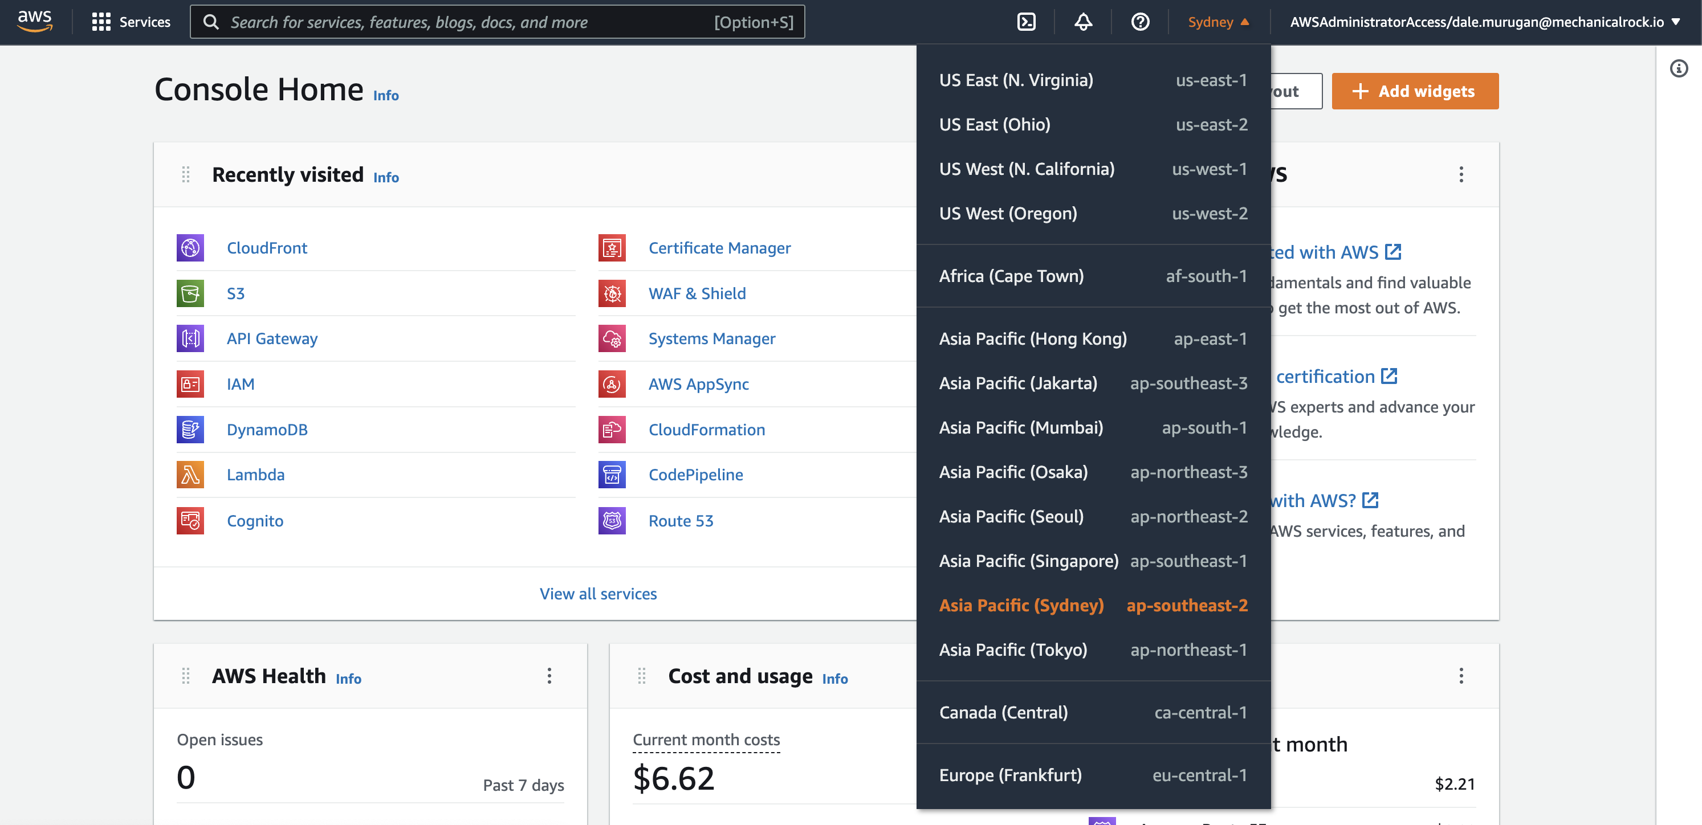Open notifications bell
This screenshot has height=825, width=1702.
(1083, 22)
